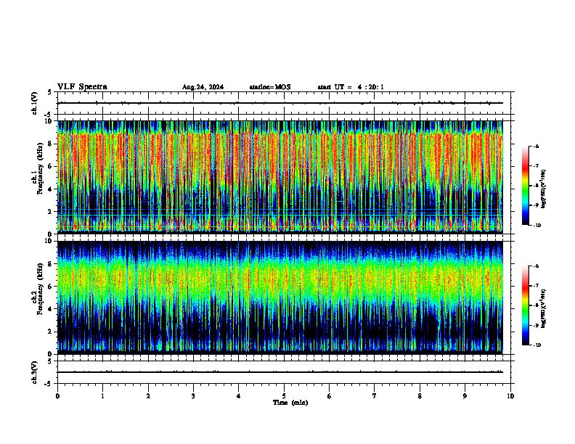This screenshot has height=444, width=575.
Task: Click inside the ch.1 spectrogram panel
Action: point(280,177)
